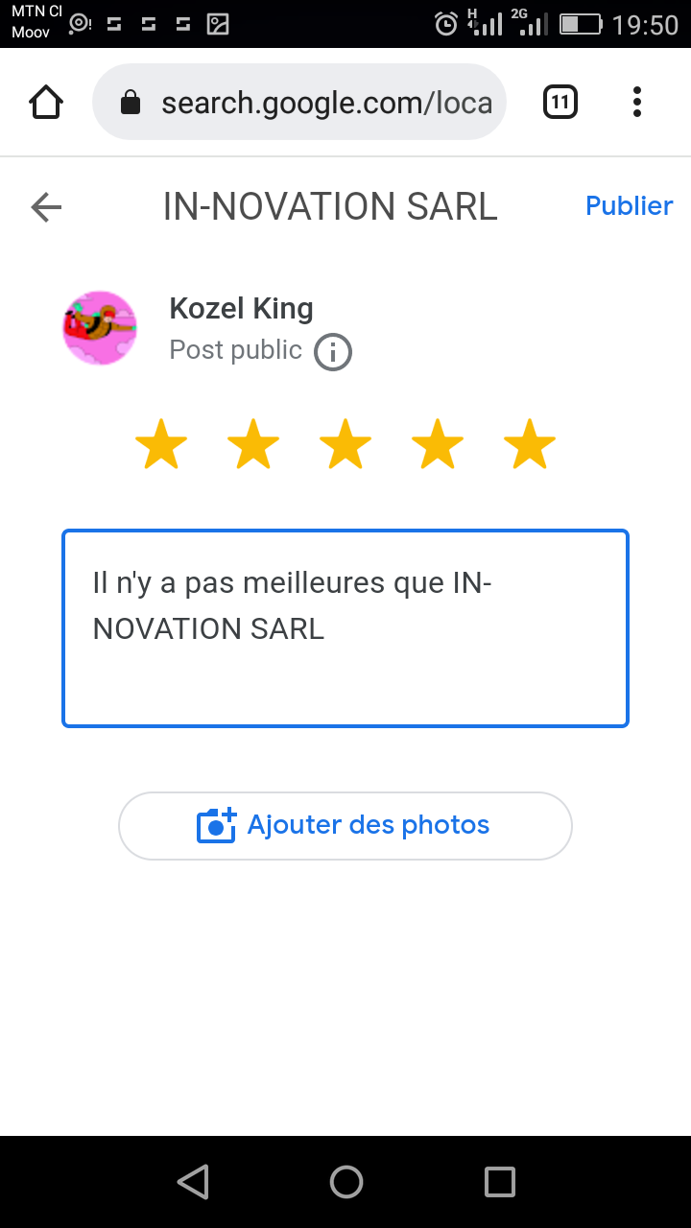
Task: Set rating to two stars
Action: tap(253, 445)
